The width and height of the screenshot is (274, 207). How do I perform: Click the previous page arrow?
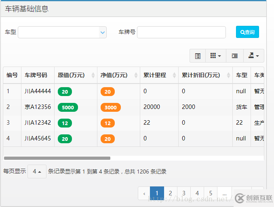(x=144, y=193)
